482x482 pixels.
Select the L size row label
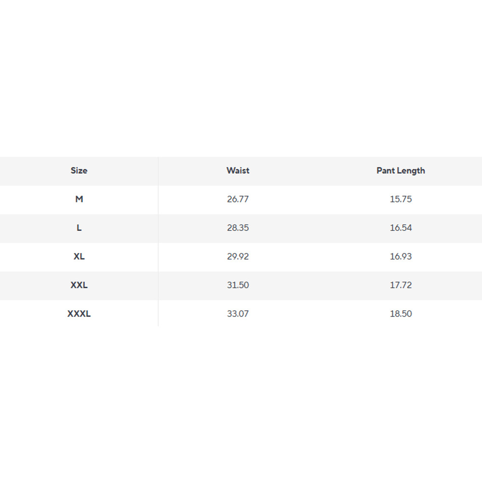click(79, 228)
